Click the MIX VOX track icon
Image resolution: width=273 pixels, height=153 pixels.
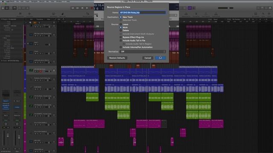pyautogui.click(x=31, y=142)
